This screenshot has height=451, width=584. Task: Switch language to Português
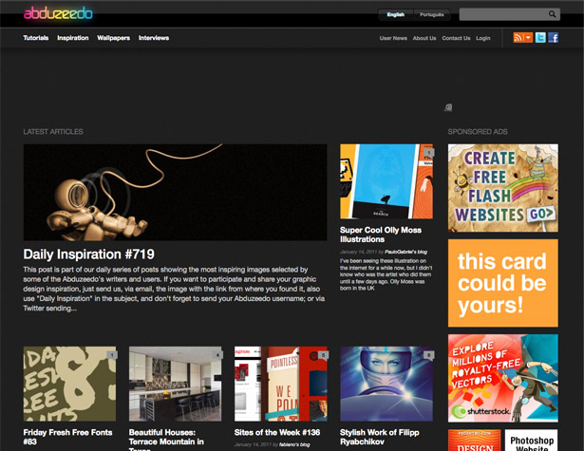(x=432, y=14)
